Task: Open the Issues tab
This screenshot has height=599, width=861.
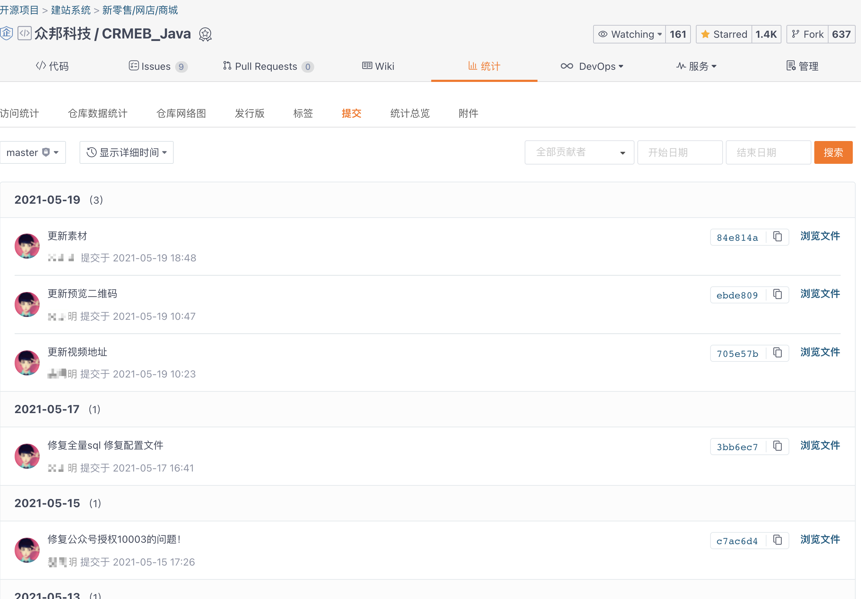Action: pos(158,66)
